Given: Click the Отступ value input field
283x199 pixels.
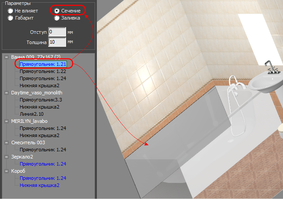Looking at the screenshot, I should 57,32.
